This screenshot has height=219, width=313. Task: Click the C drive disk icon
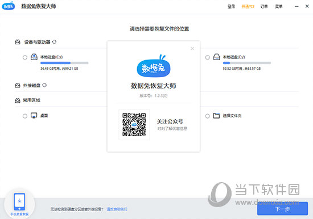point(34,57)
